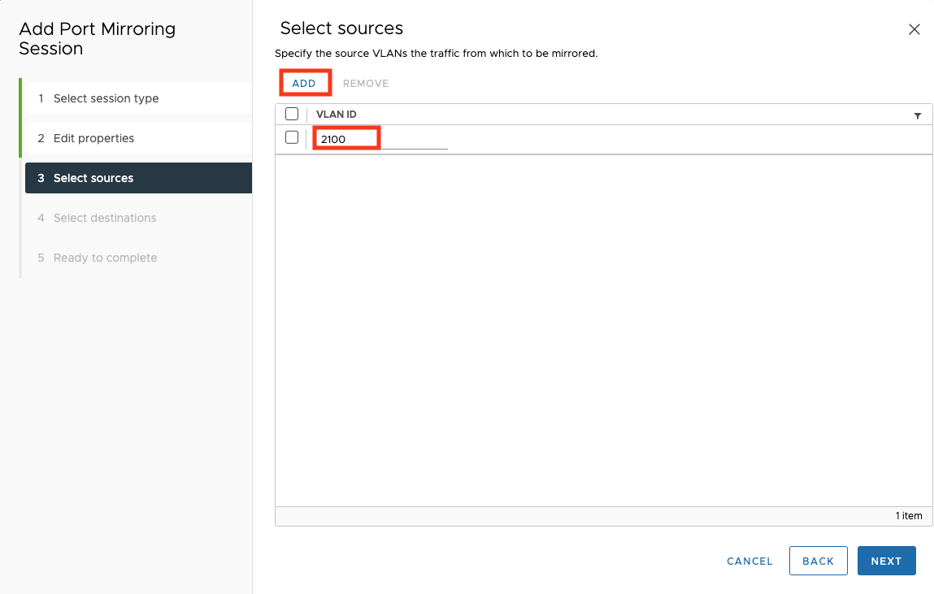The width and height of the screenshot is (934, 594).
Task: Return to step 2 Edit properties
Action: pyautogui.click(x=93, y=138)
